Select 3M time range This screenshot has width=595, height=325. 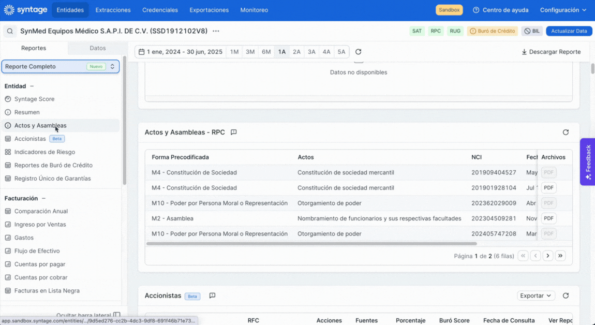[x=250, y=52]
